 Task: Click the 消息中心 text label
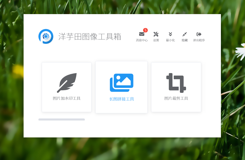[142, 40]
